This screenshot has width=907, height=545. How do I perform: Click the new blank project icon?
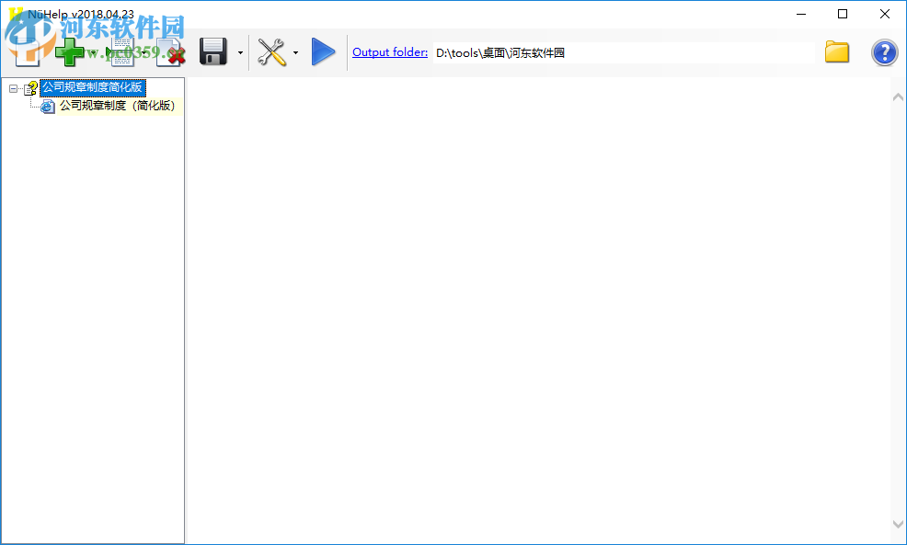tap(28, 52)
